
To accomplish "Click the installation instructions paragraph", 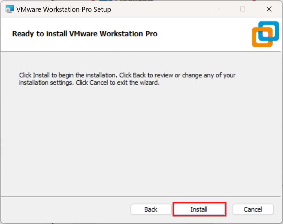I will pyautogui.click(x=127, y=79).
